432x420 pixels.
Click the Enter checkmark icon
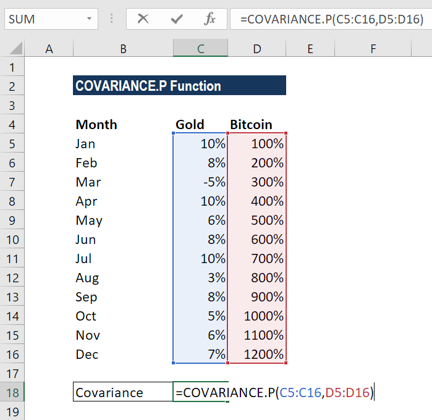(x=177, y=19)
